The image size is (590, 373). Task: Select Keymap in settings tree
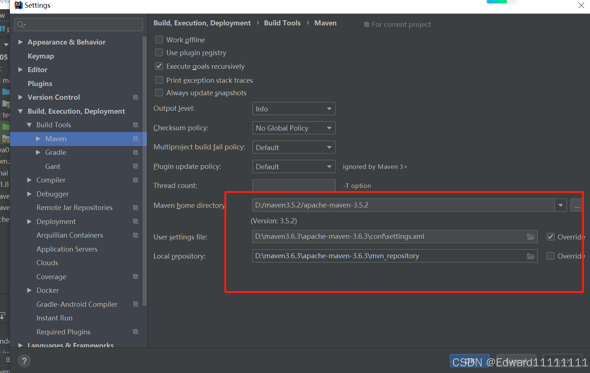[41, 56]
